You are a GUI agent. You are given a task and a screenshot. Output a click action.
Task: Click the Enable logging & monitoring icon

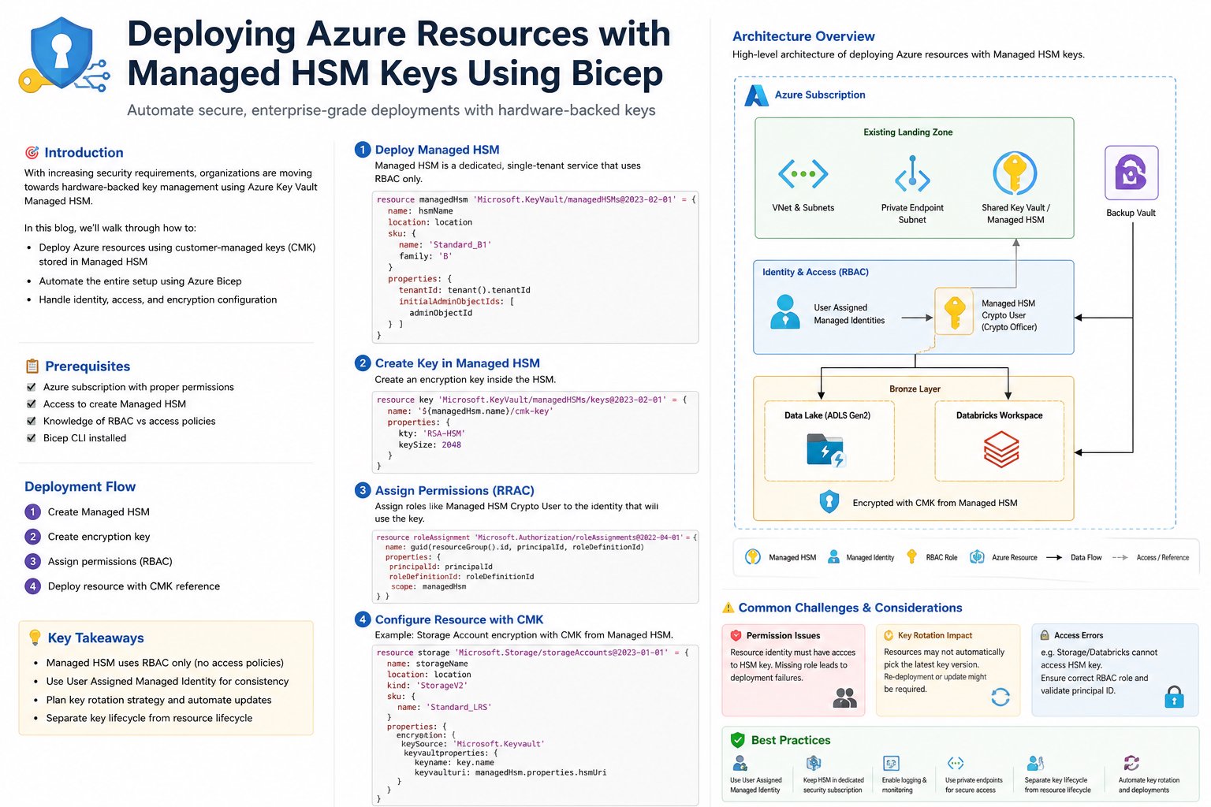(892, 763)
